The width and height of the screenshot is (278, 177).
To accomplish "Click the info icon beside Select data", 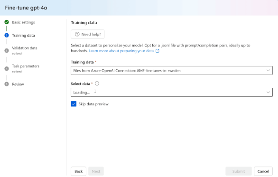I will pos(97,84).
